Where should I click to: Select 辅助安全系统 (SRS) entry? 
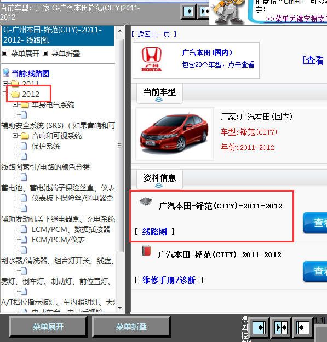coord(58,126)
